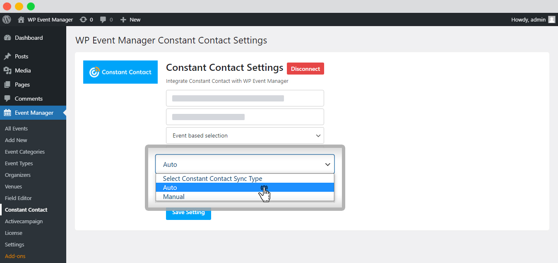Click Howdy, admin account link
This screenshot has height=263, width=558.
pos(529,19)
